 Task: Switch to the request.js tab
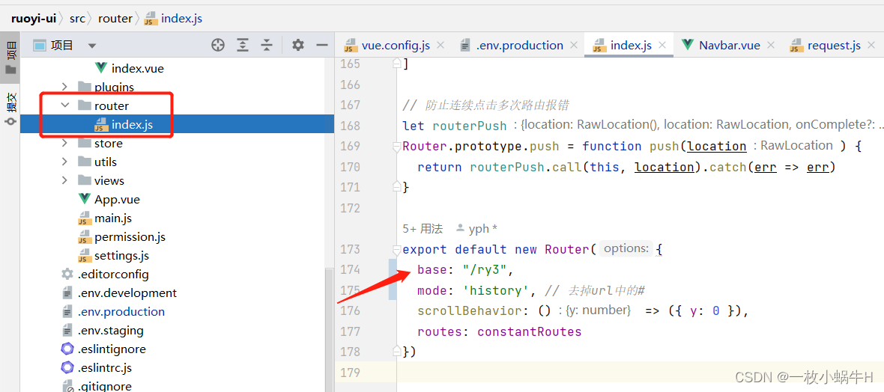[x=833, y=46]
